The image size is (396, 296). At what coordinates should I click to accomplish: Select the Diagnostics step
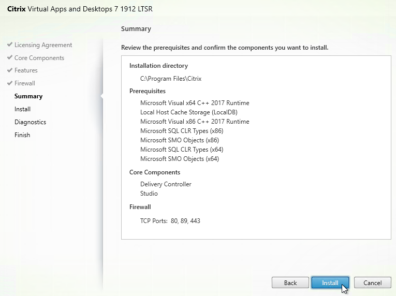point(30,122)
